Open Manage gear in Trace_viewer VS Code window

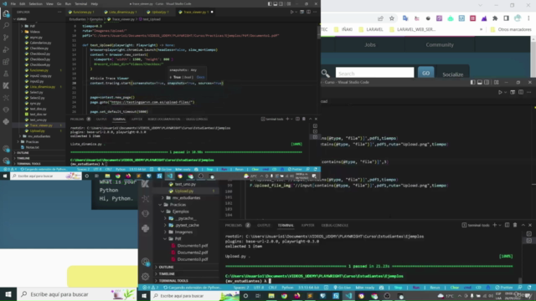[x=6, y=161]
